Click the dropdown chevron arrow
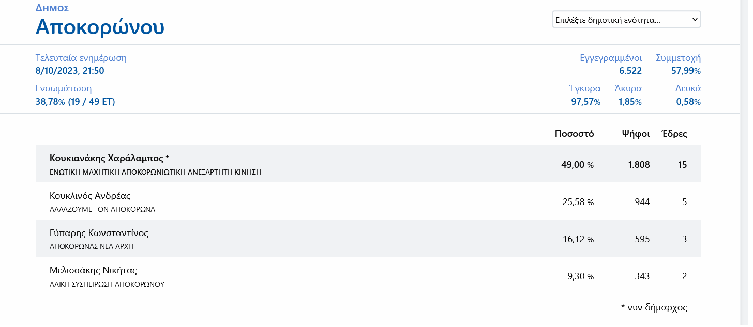753x327 pixels. click(x=695, y=20)
